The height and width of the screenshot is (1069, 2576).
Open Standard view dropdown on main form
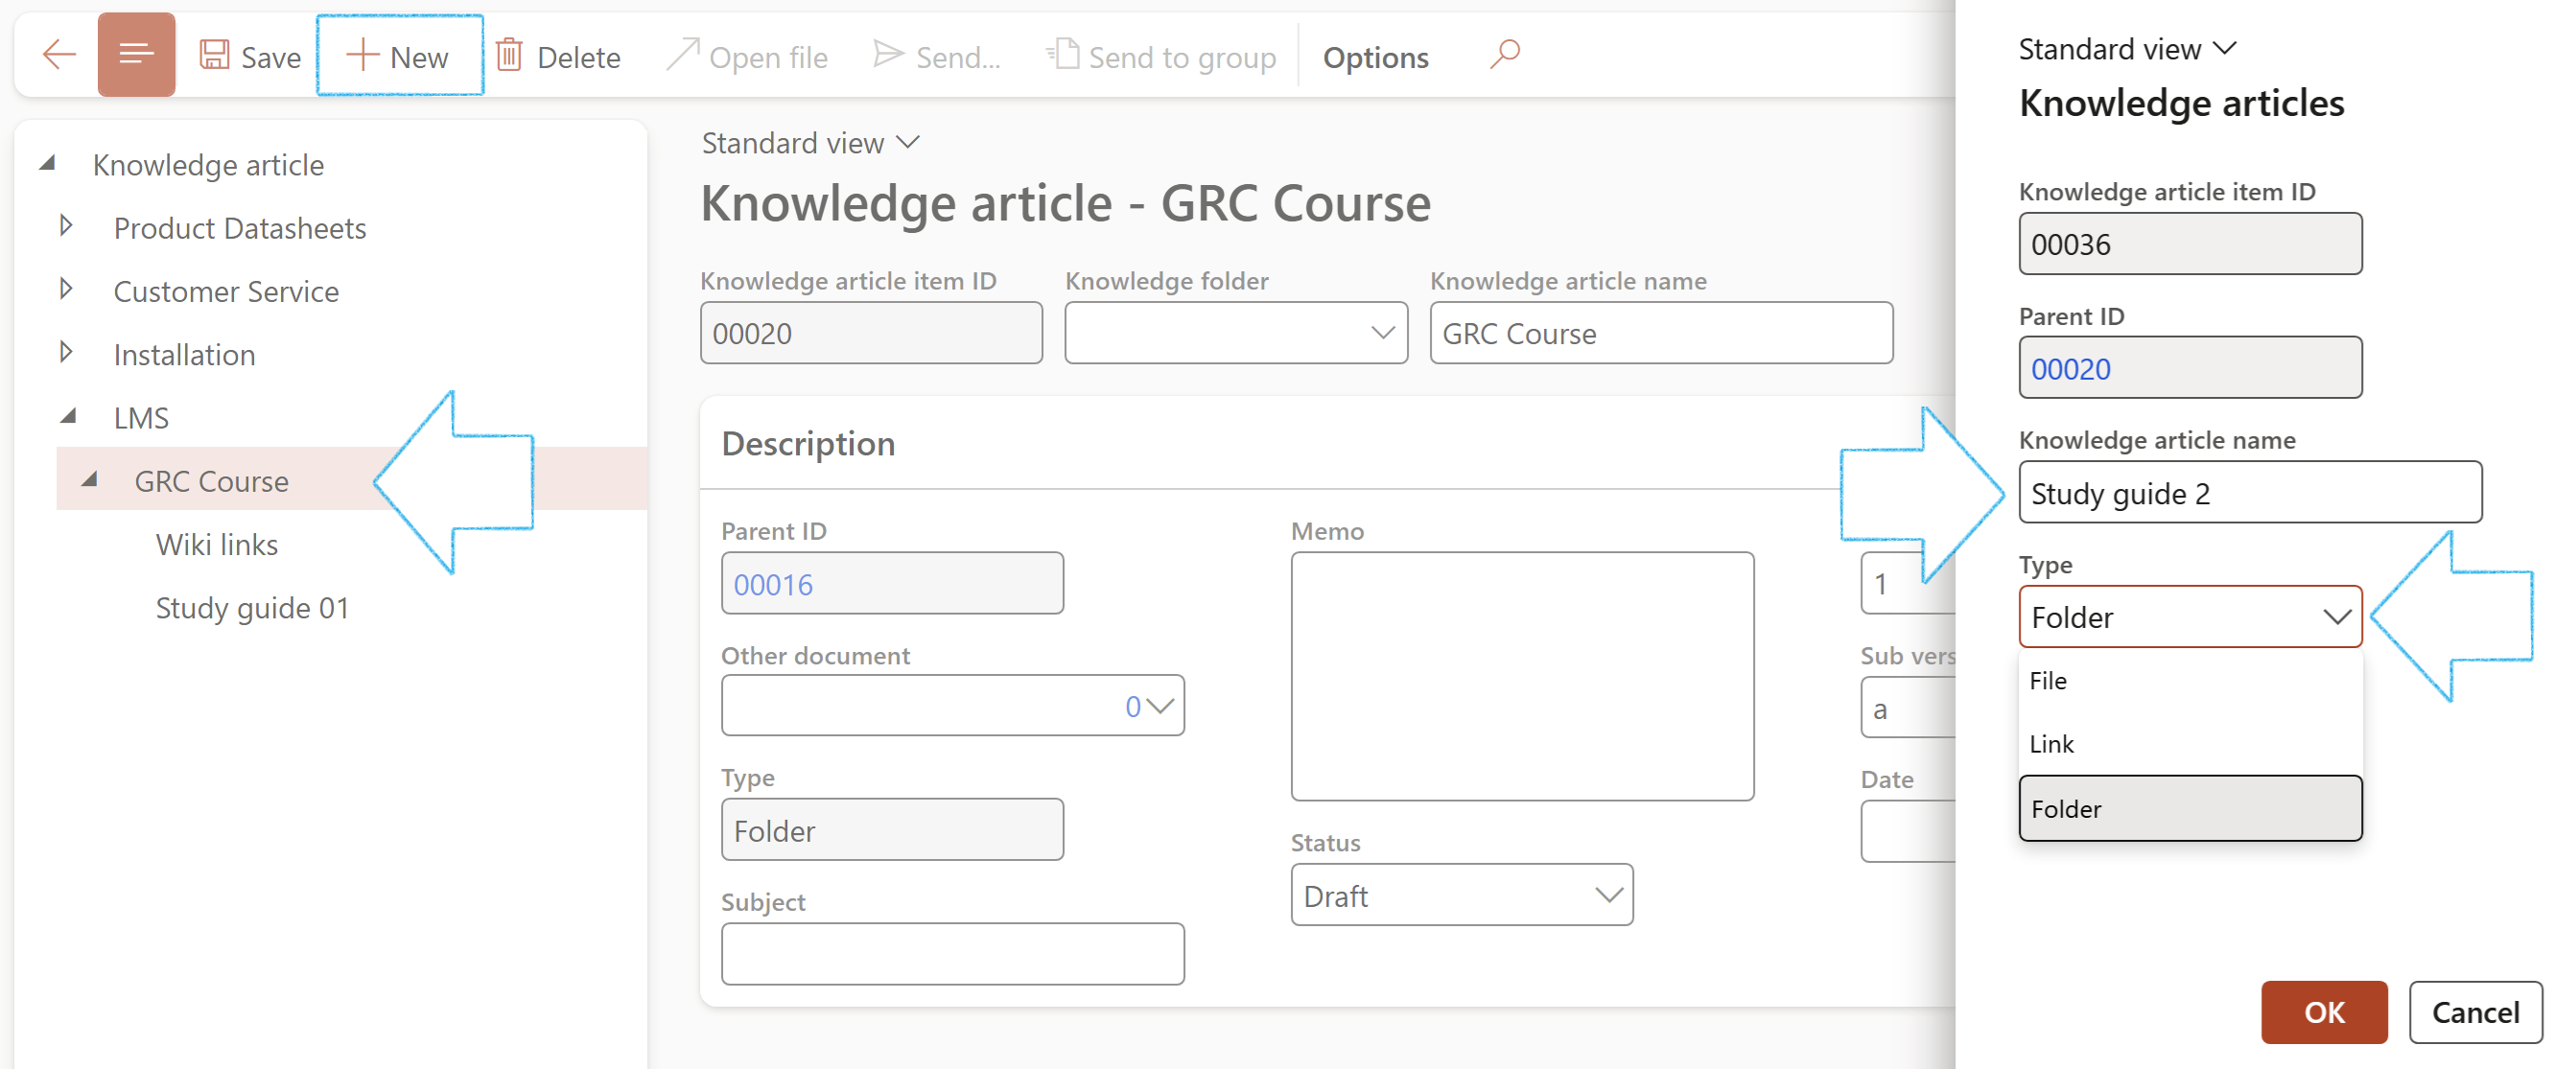pyautogui.click(x=810, y=143)
